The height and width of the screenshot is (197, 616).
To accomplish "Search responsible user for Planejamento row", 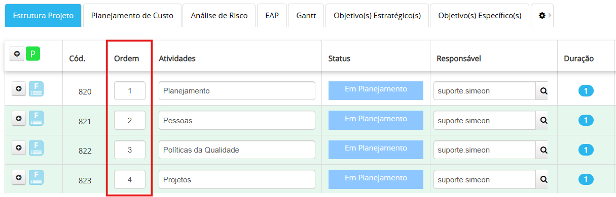I will pos(542,91).
